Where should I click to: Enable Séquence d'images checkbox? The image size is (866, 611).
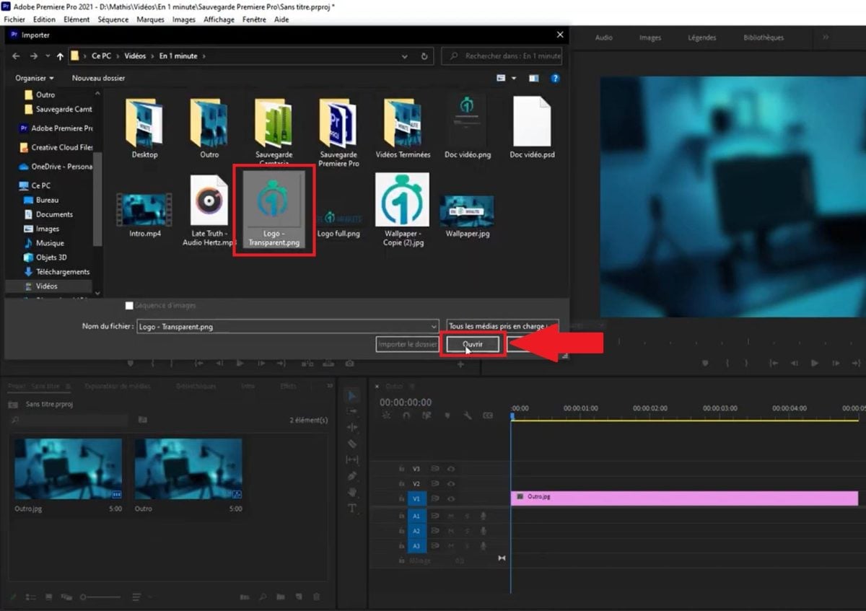[x=130, y=306]
